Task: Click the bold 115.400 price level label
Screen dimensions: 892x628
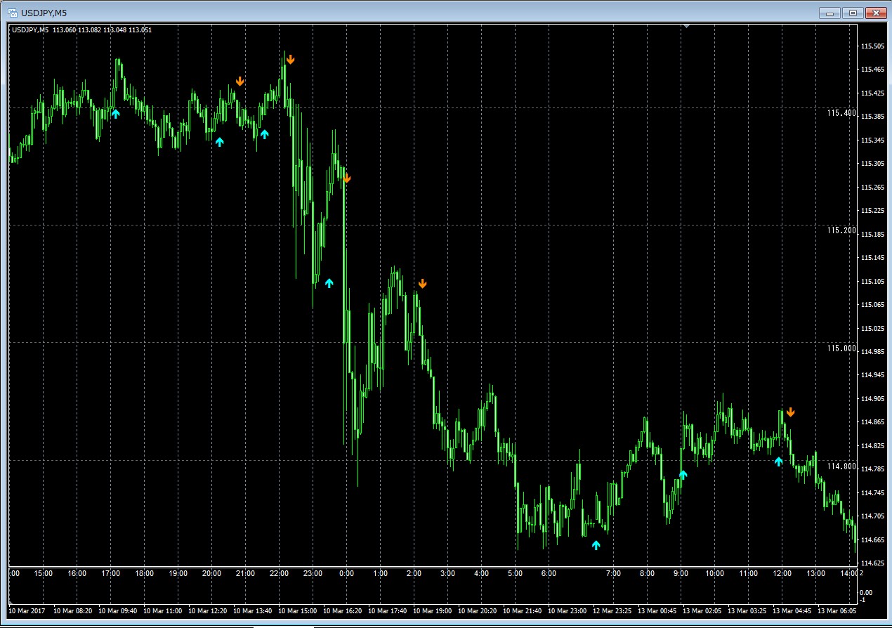Action: pos(841,112)
